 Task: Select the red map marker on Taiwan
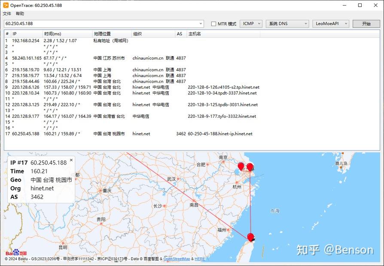click(250, 236)
